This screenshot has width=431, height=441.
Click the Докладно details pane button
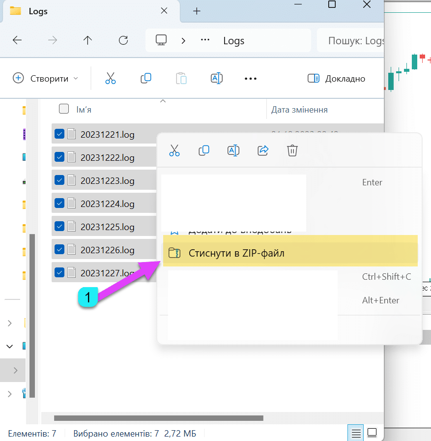point(337,78)
